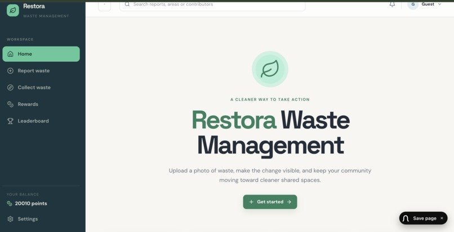Viewport: 454px width, 232px height.
Task: Go to Collect waste page
Action: (41, 88)
